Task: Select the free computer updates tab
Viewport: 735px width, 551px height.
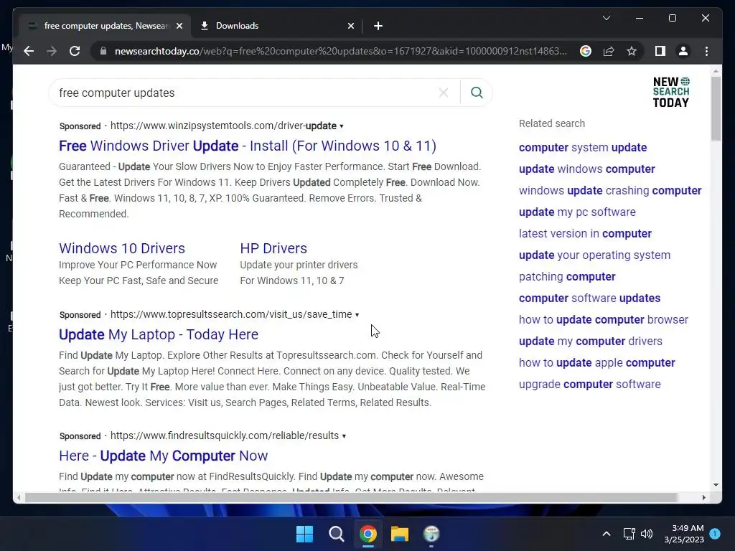Action: 106,26
